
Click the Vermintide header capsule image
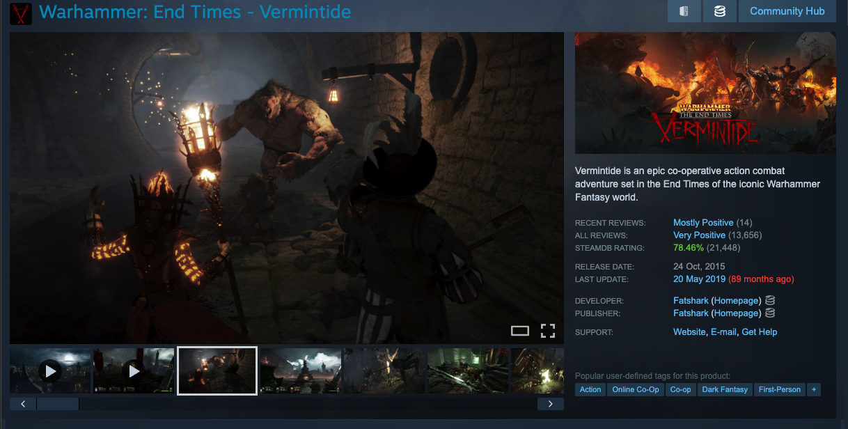tap(705, 93)
